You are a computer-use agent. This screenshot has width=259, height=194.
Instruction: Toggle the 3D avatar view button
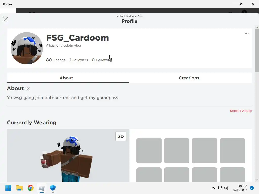(121, 136)
